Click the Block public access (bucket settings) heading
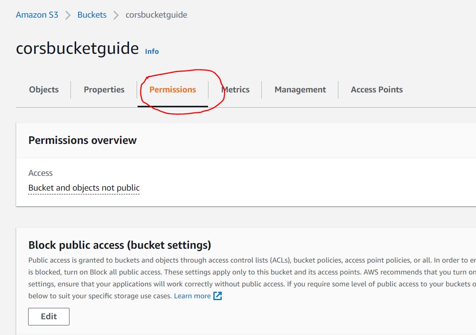The image size is (476, 335). tap(119, 245)
